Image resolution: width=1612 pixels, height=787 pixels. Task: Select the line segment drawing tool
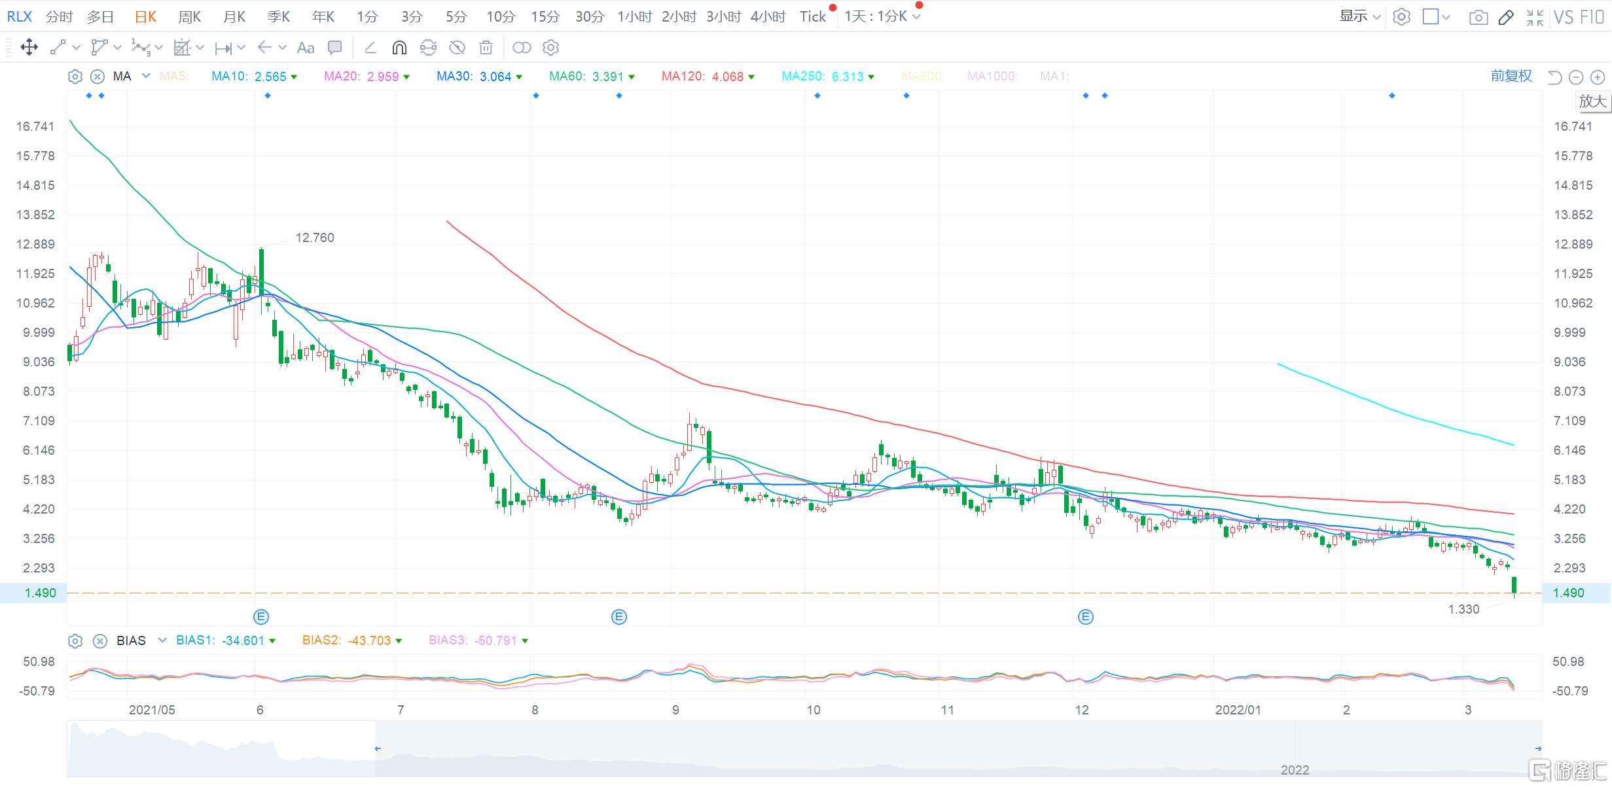point(58,47)
